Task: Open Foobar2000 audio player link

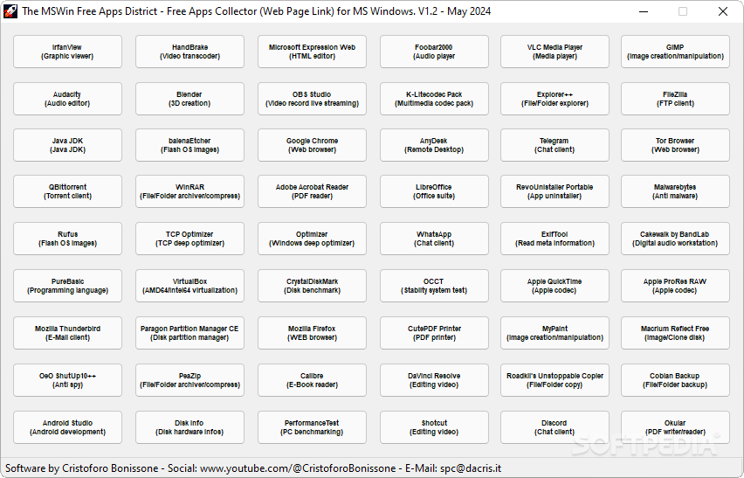Action: pos(434,52)
